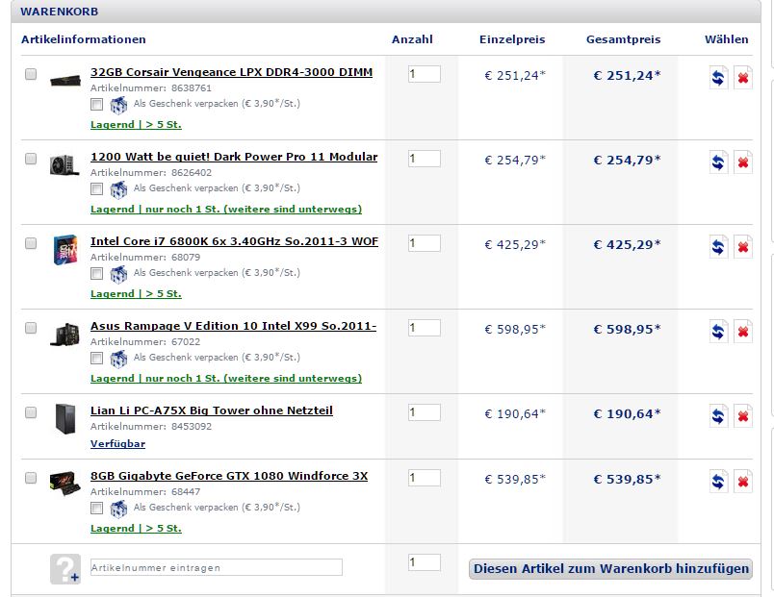The width and height of the screenshot is (774, 597).
Task: Click the Gigabyte GTX 1080 'Lagernd' stock link
Action: tap(137, 529)
